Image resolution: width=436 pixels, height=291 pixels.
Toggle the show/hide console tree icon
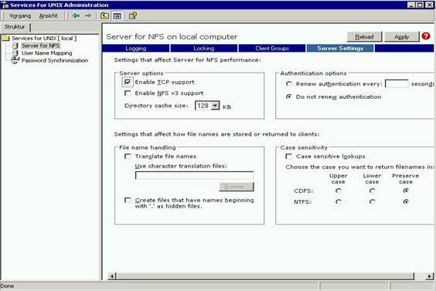point(117,16)
